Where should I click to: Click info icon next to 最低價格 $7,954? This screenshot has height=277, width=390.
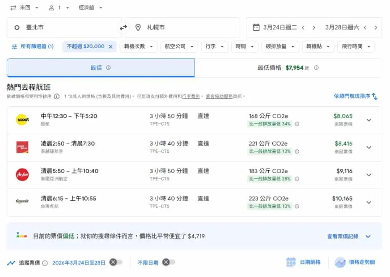tap(316, 67)
